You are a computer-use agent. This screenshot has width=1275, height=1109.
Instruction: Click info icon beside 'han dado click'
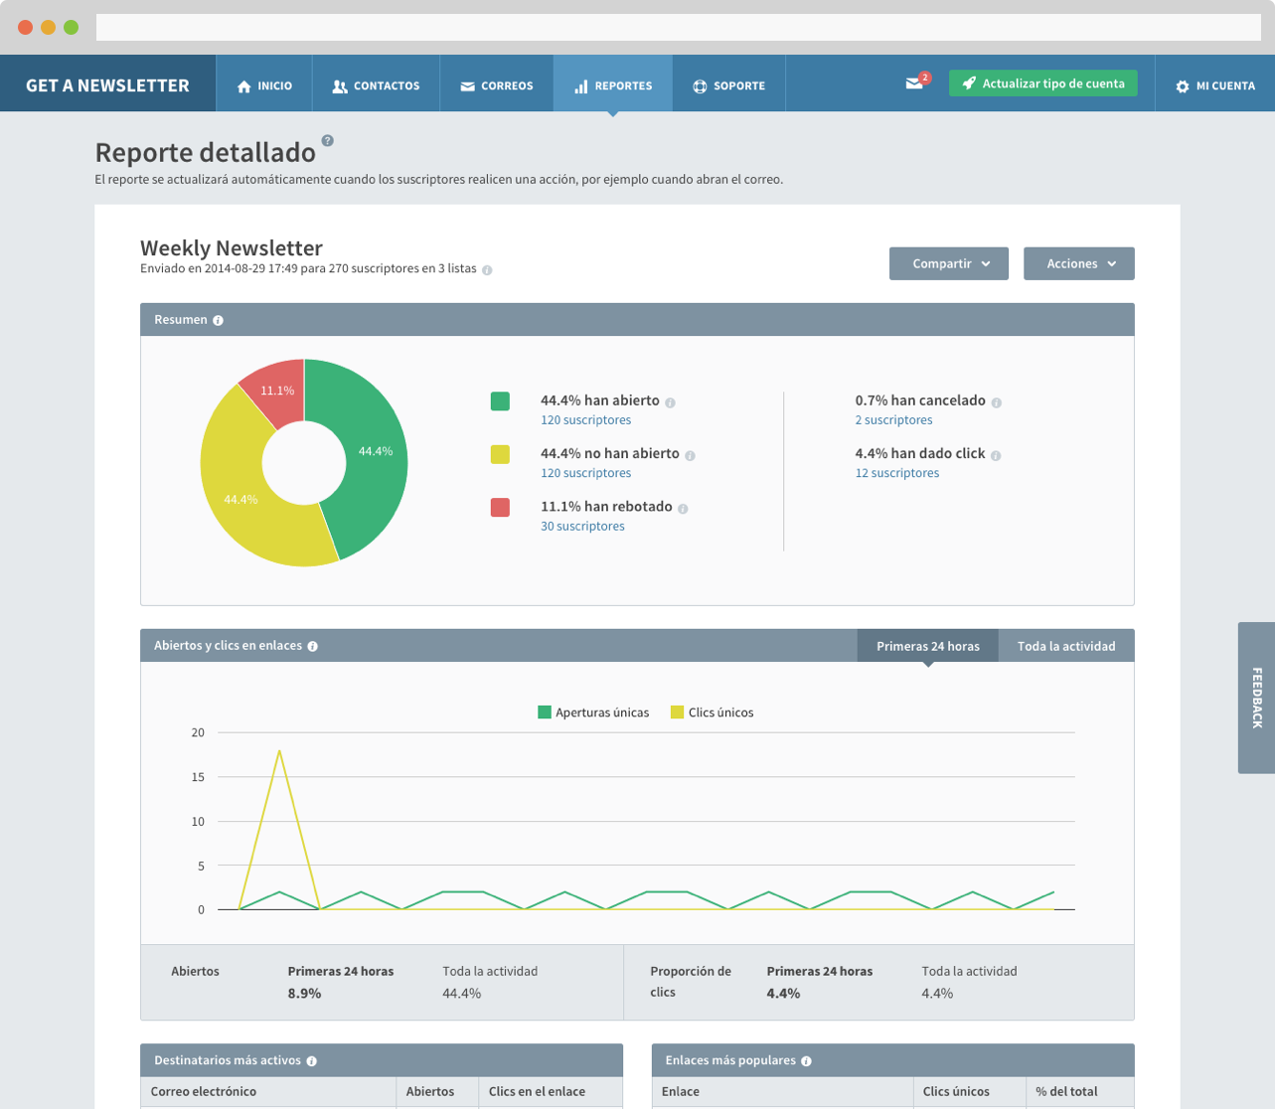click(x=995, y=455)
